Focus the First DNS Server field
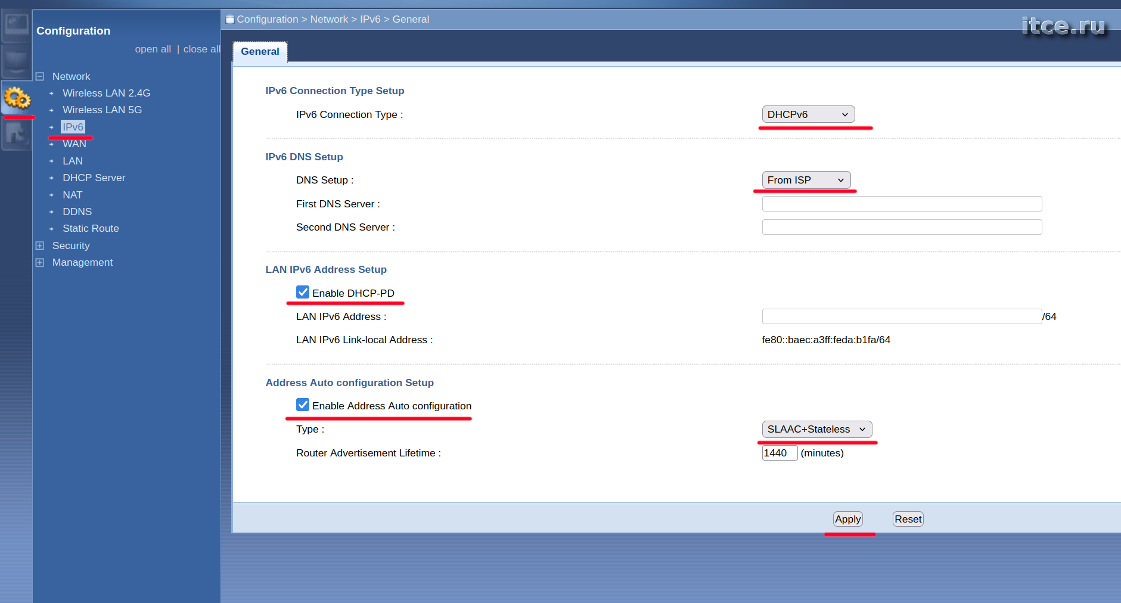The image size is (1121, 603). coord(902,204)
